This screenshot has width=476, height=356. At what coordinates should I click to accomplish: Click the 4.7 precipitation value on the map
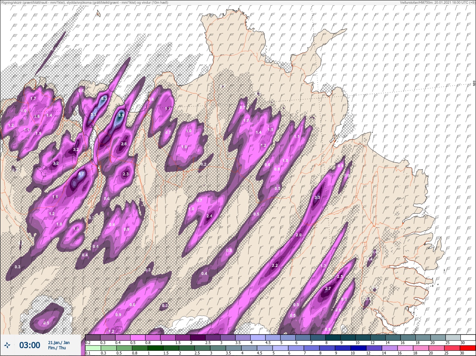[x=81, y=174]
